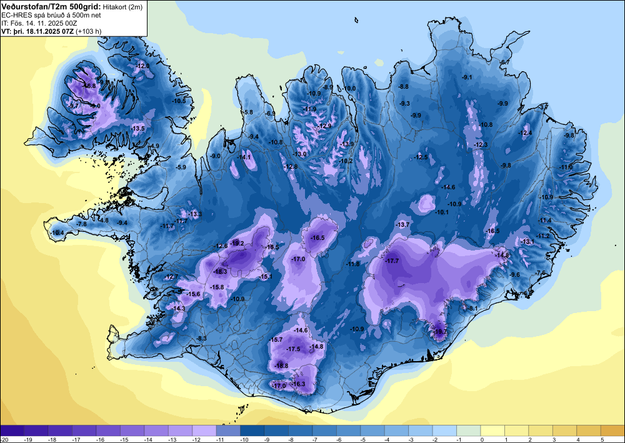
Task: Click the -13.7 temperature label
Action: 402,225
